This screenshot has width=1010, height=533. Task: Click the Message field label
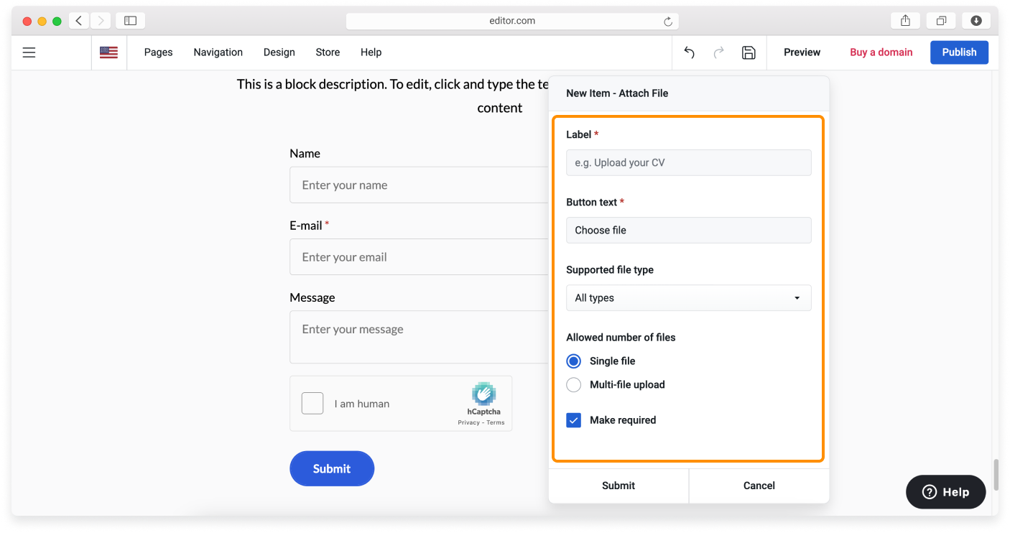click(312, 297)
